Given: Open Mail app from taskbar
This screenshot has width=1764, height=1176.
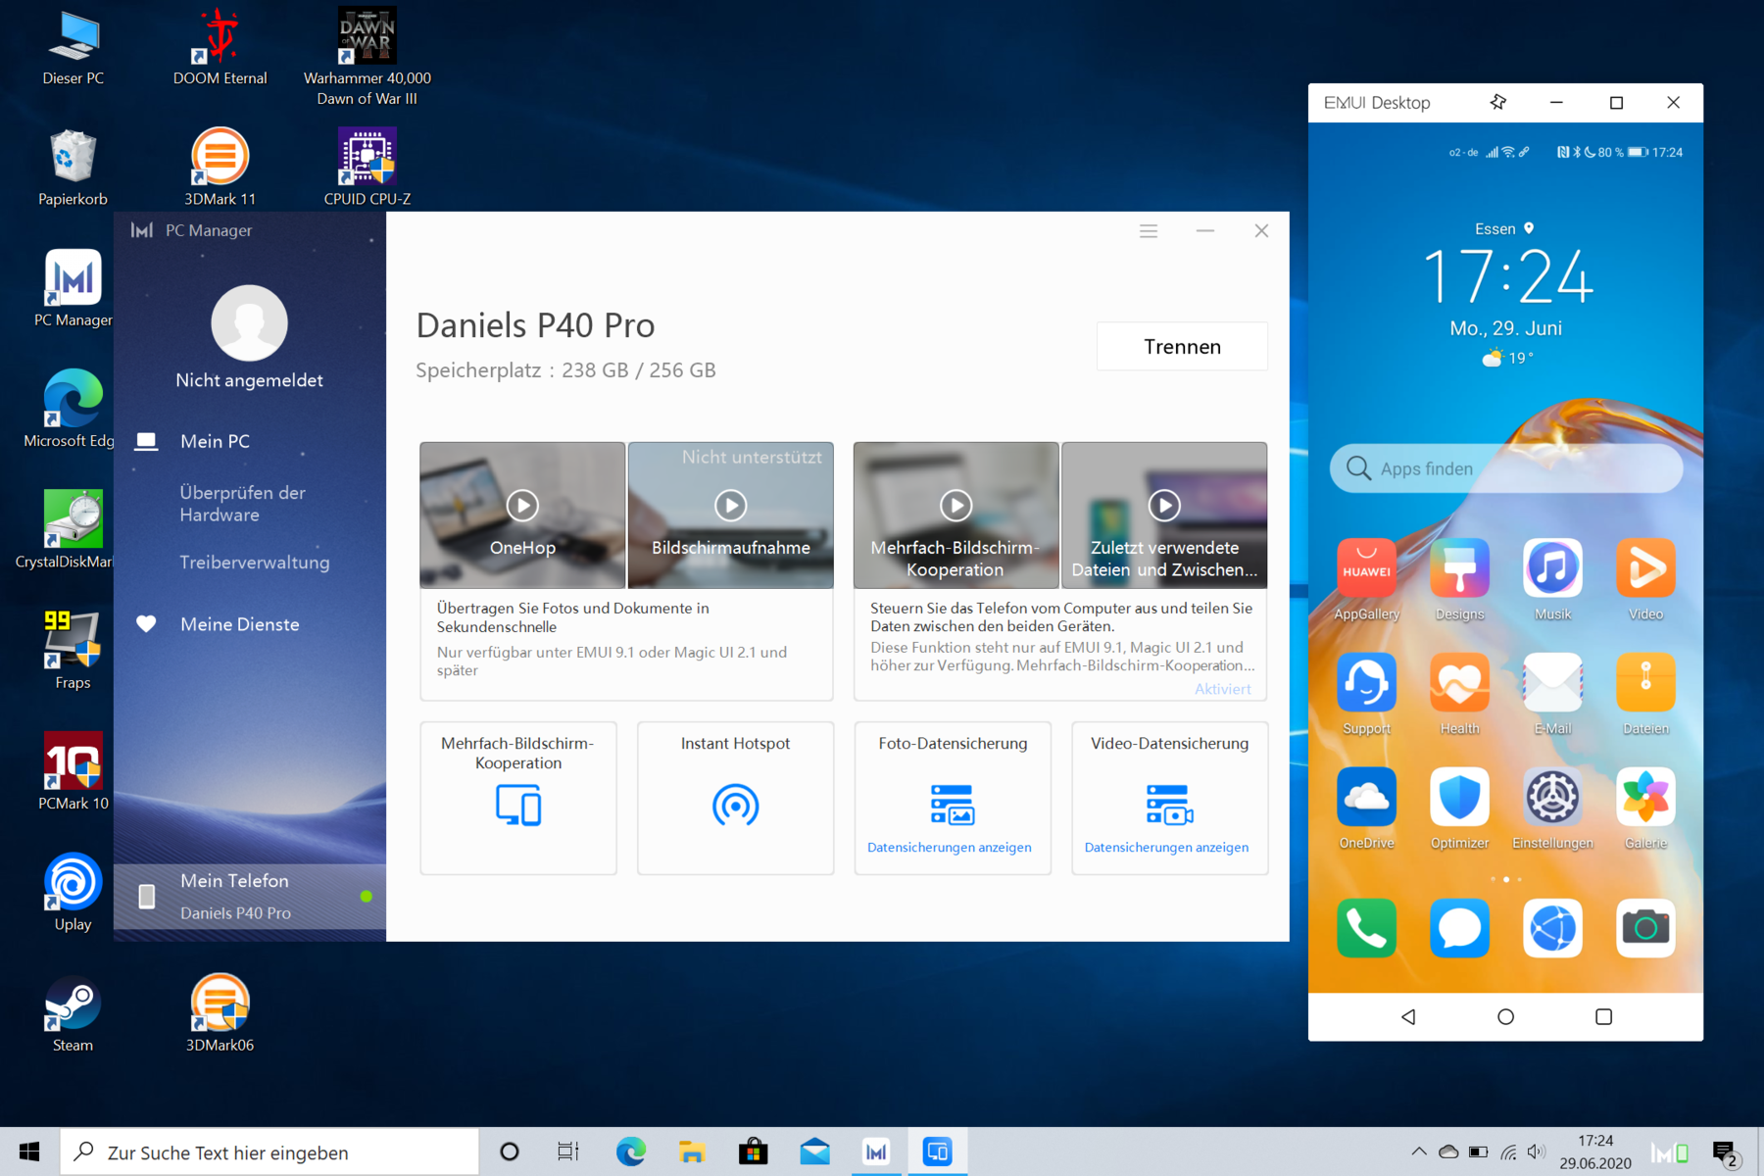Looking at the screenshot, I should tap(814, 1152).
